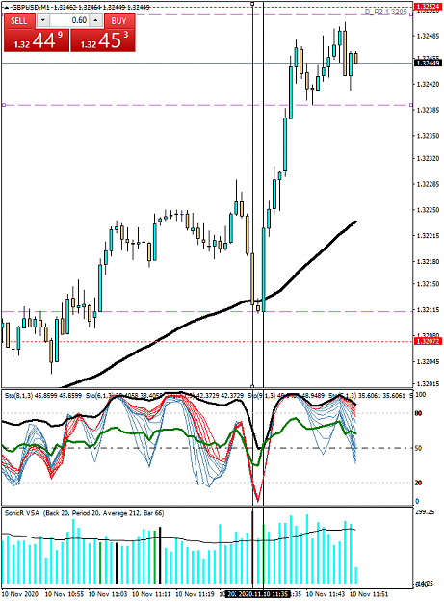Viewport: 444px width, 602px height.
Task: Click the left handle of upper purple dashed line
Action: (4, 105)
